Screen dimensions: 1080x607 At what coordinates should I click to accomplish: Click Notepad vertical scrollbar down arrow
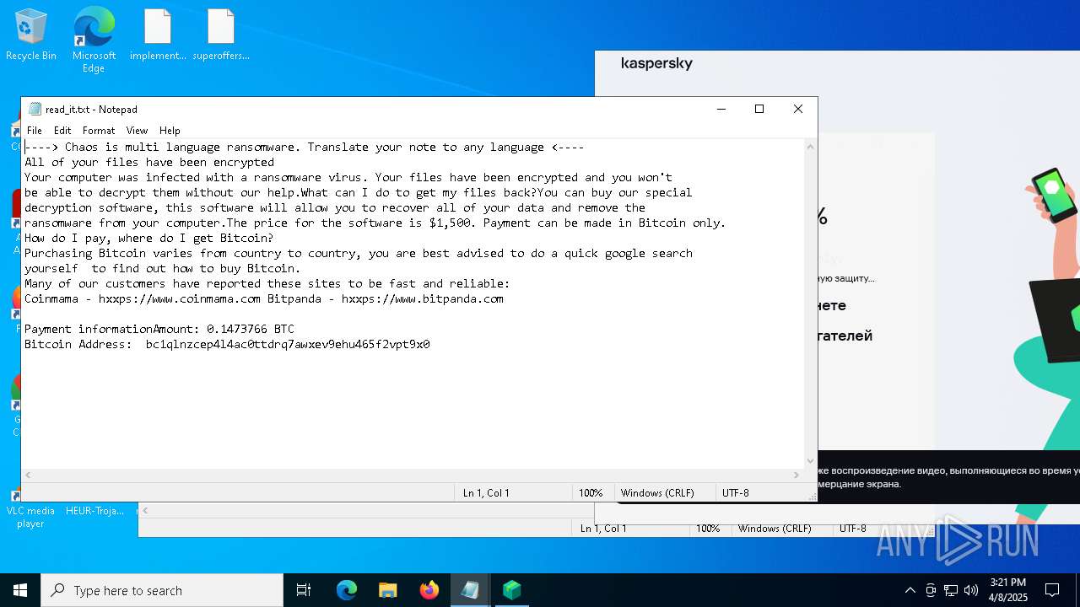tap(810, 461)
